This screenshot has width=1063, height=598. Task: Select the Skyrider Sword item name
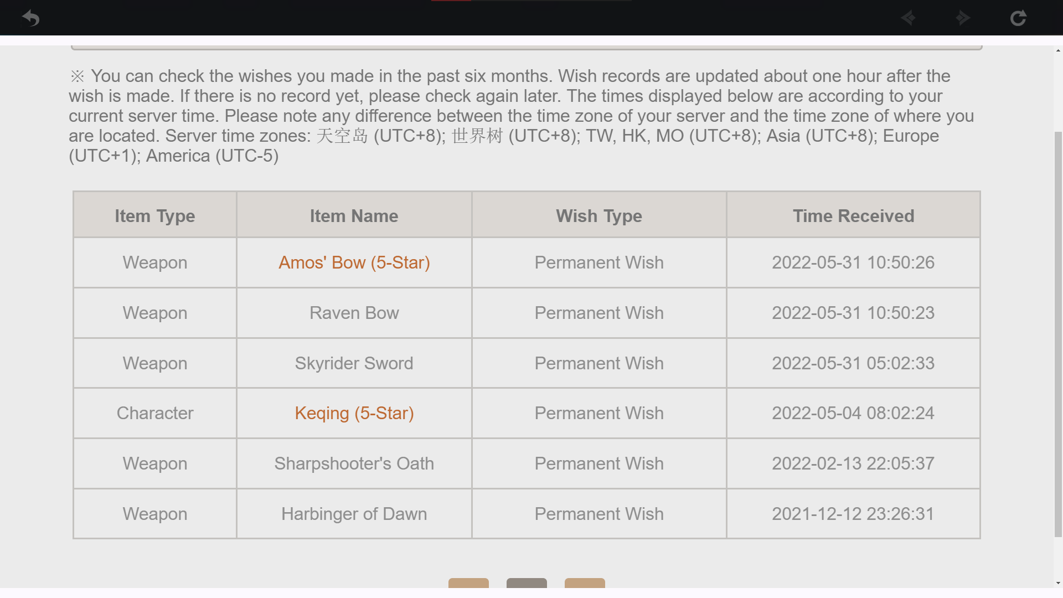(354, 363)
